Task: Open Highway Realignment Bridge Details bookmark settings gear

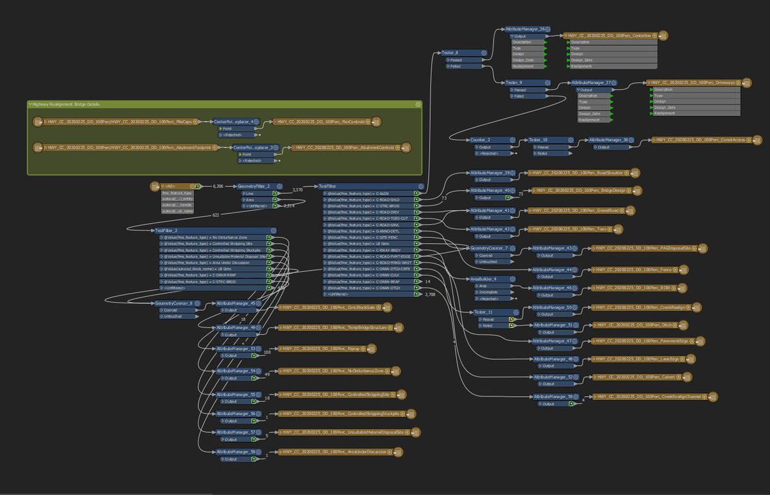Action: 418,104
